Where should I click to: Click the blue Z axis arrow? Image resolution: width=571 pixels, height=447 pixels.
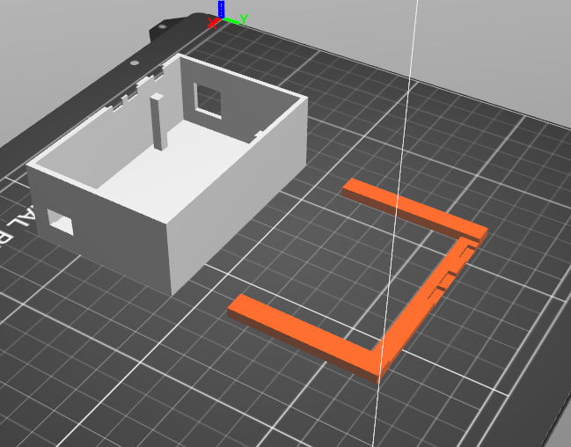pos(221,9)
